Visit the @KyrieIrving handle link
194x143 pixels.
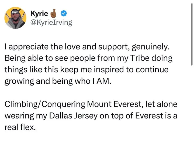[x=51, y=23]
